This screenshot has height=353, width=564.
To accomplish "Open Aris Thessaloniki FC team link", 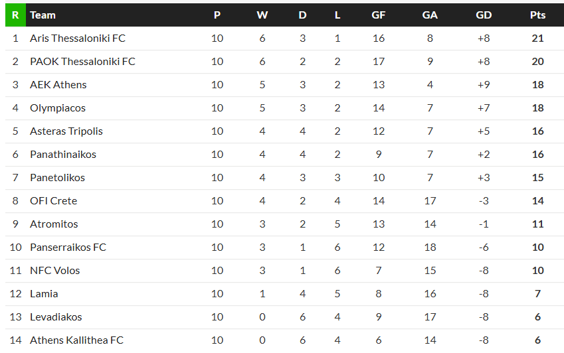I will tap(78, 38).
